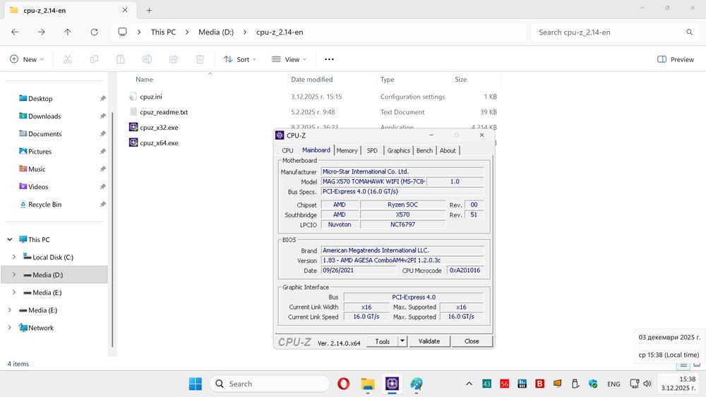
Task: Click the search magnifier icon
Action: tap(689, 32)
